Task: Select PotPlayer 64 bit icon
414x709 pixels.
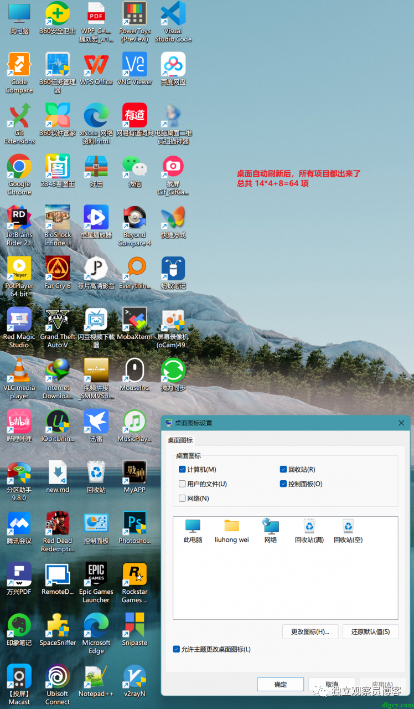Action: (x=19, y=277)
